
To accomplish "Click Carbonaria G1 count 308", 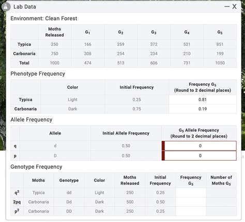I will click(87, 54).
